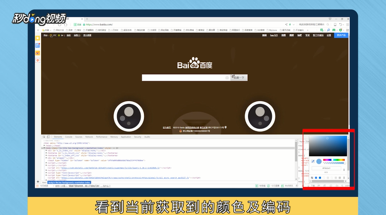Open the hao123 link
Image resolution: width=386 pixels, height=215 pixels.
274,35
